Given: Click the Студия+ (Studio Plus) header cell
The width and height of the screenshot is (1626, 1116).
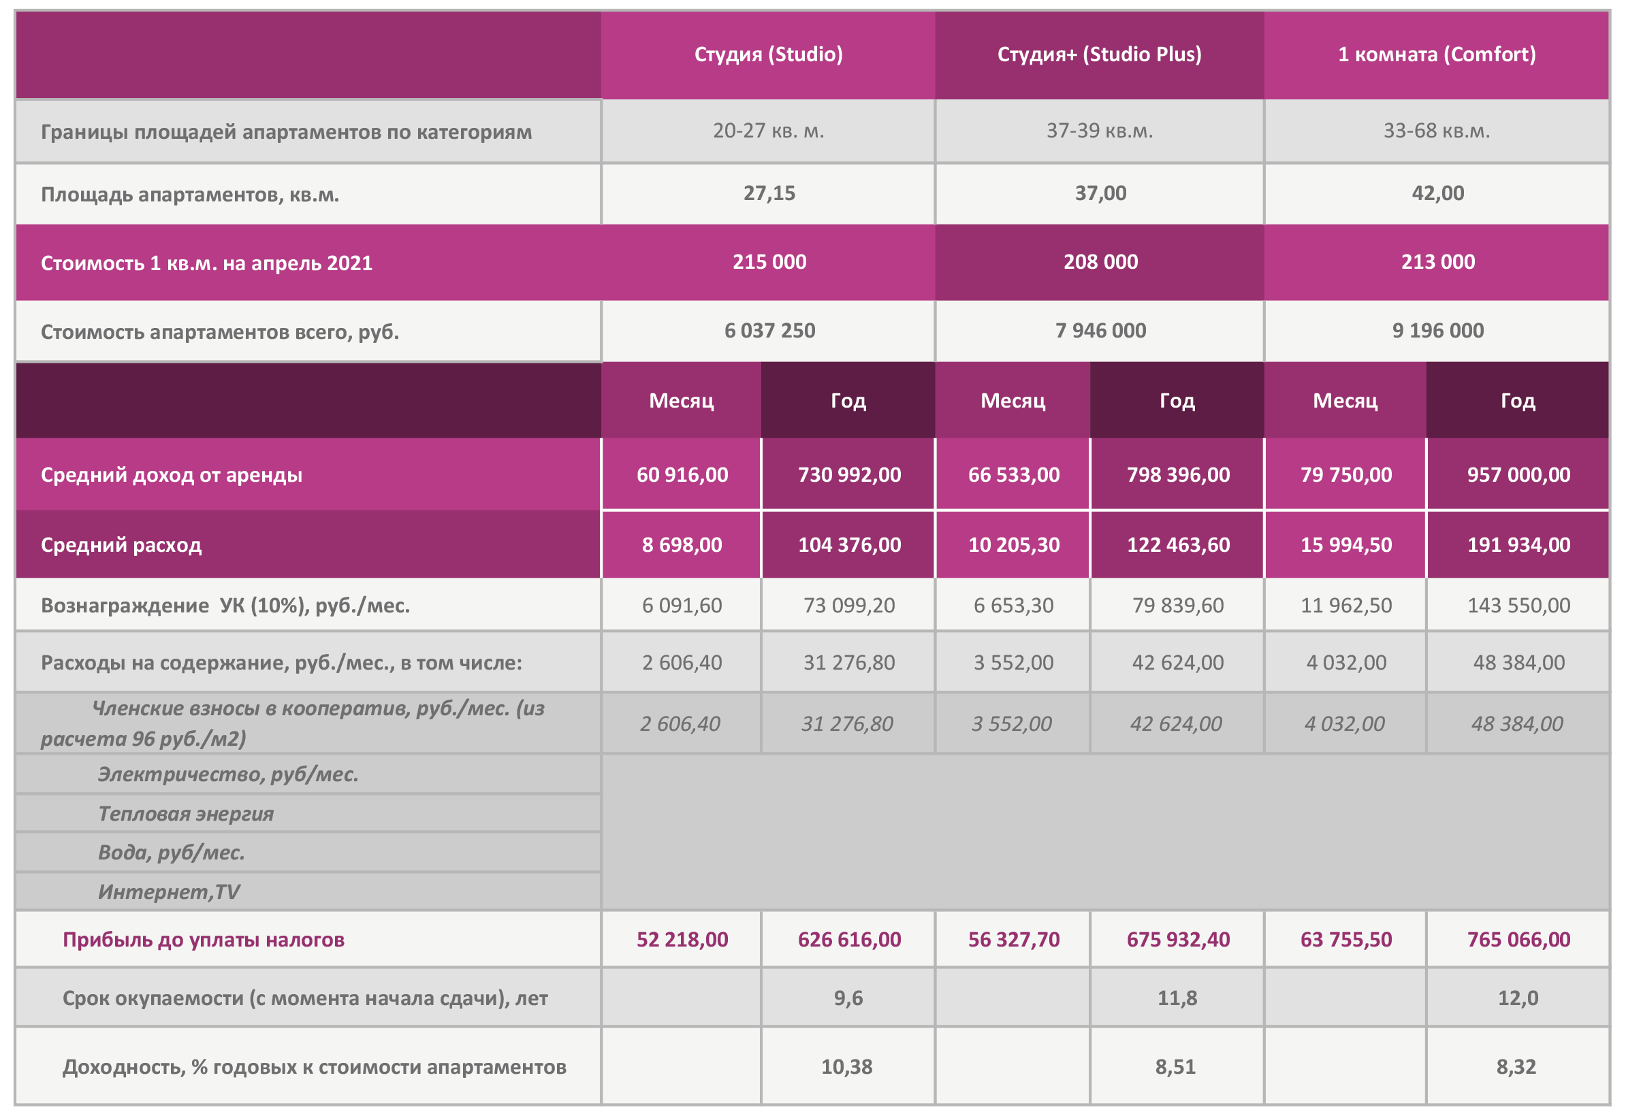Looking at the screenshot, I should [1099, 54].
